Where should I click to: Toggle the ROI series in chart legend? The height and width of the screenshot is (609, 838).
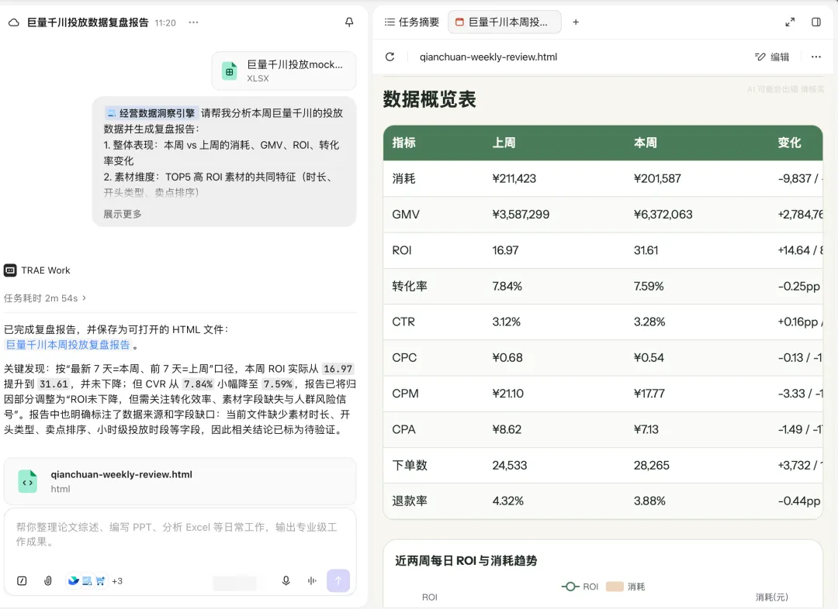pos(580,587)
